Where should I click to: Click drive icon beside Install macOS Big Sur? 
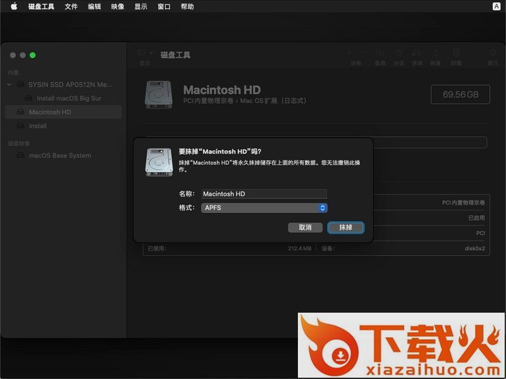pyautogui.click(x=28, y=98)
